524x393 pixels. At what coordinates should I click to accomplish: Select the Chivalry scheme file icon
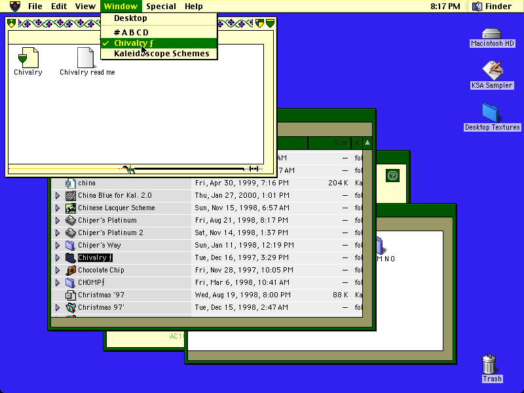[28, 58]
